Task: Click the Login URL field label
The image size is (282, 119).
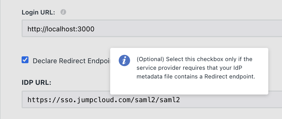Action: (38, 12)
